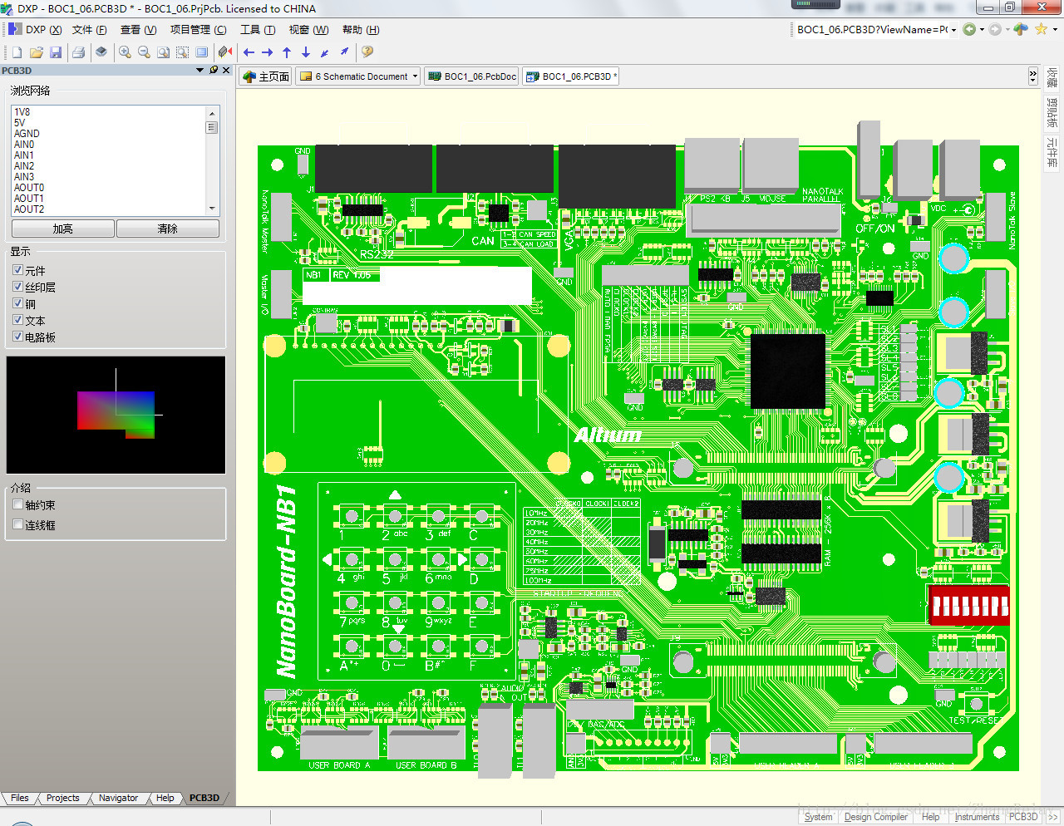Open the 3D chip model icon
Viewport: 1064px width, 826px height.
click(101, 52)
